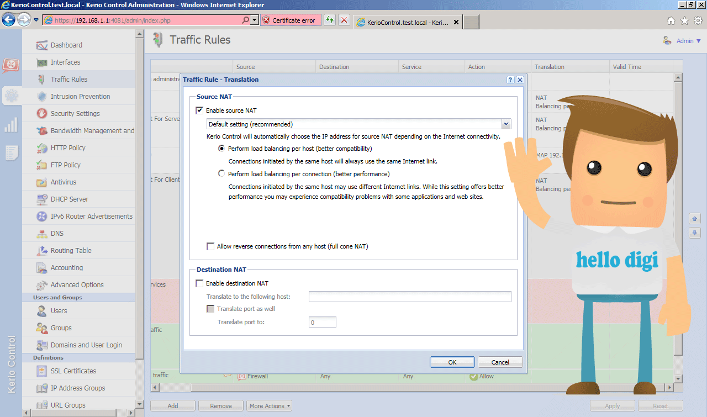Click the move rule up arrow
The image size is (707, 417).
coord(695,218)
